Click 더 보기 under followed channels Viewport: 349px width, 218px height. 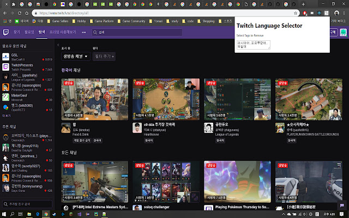coord(7,116)
